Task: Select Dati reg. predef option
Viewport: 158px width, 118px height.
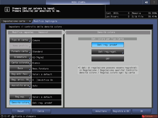Action: [x=108, y=45]
